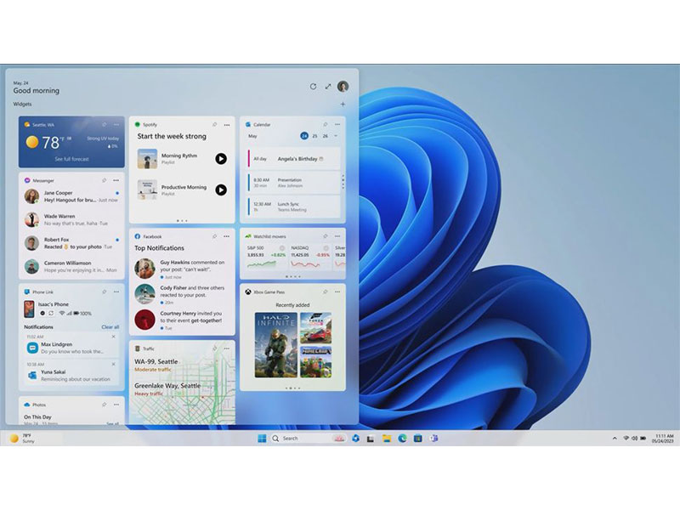Clear all phone notifications
The width and height of the screenshot is (680, 510).
[x=110, y=327]
